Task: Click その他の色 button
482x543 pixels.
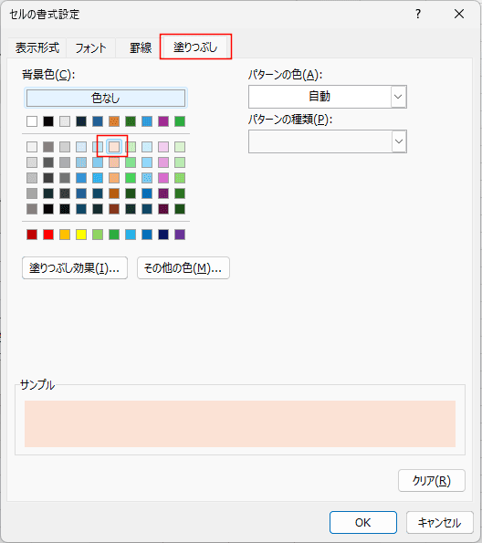Action: pos(183,267)
